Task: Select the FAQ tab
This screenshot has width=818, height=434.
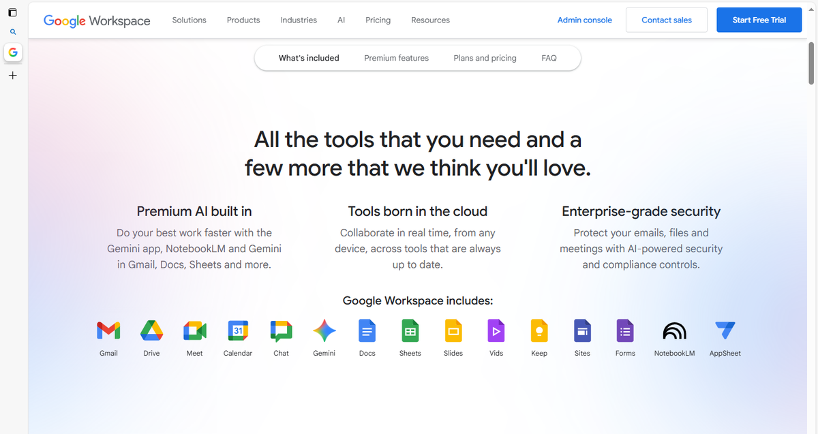Action: [549, 58]
